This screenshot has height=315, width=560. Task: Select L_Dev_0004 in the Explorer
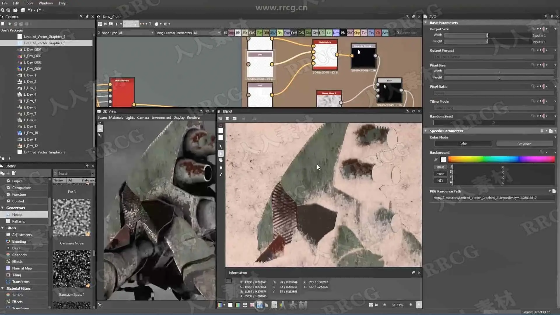click(33, 69)
